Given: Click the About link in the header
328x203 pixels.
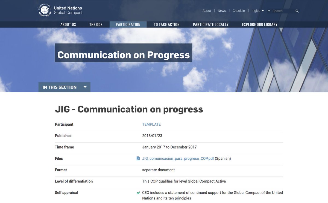Looking at the screenshot, I should [x=207, y=11].
